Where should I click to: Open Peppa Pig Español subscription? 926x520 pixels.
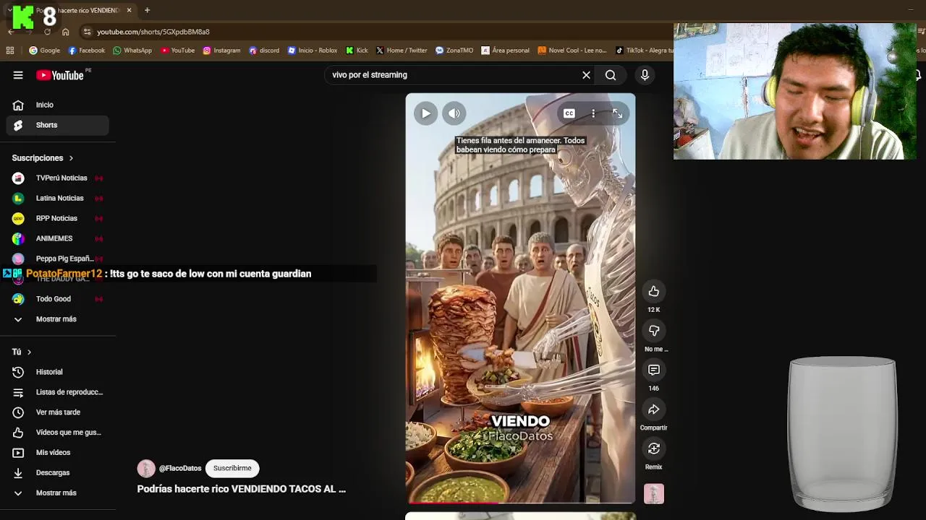(x=58, y=259)
